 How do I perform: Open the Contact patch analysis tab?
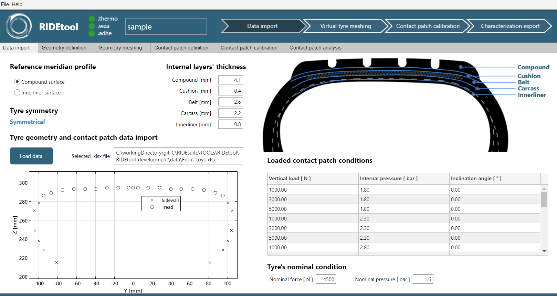click(x=315, y=48)
